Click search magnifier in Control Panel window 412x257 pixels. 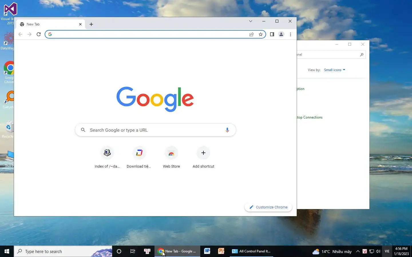[x=362, y=55]
